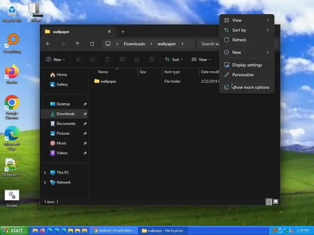
Task: Sort by the Size column header
Action: tap(150, 72)
